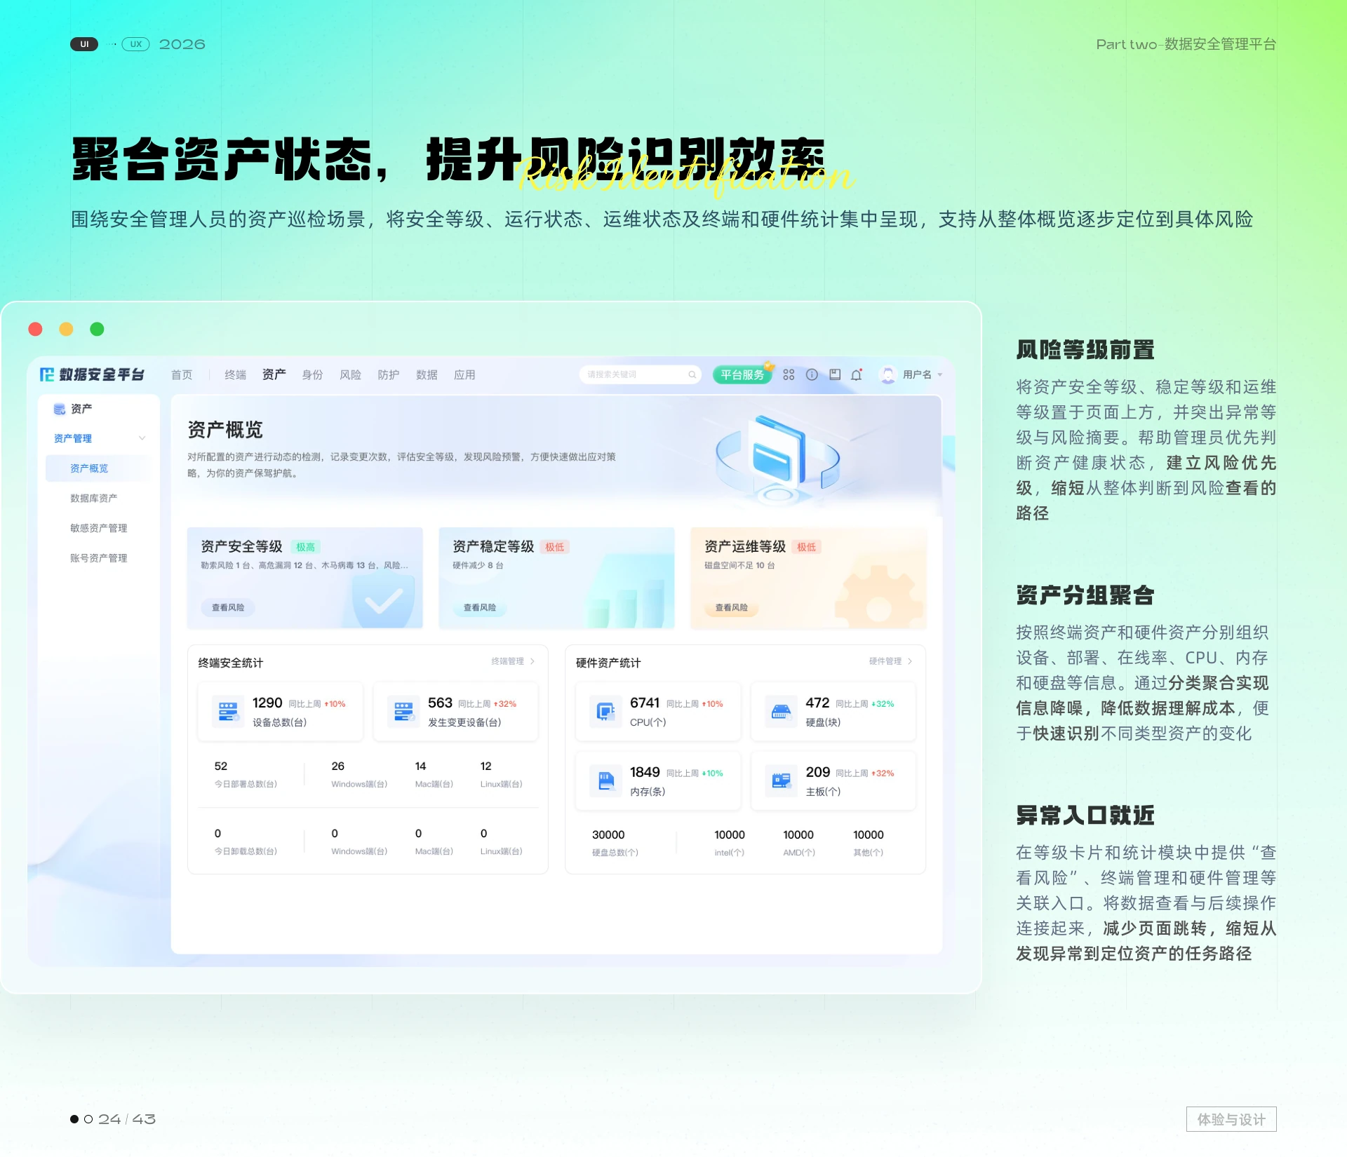Click the CPU chip icon
The width and height of the screenshot is (1347, 1157).
coord(605,711)
